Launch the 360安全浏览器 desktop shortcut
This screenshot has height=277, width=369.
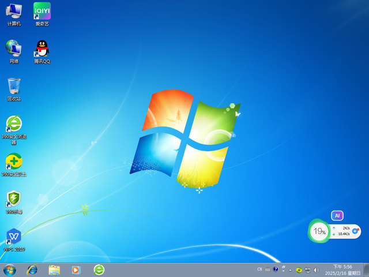click(x=14, y=125)
